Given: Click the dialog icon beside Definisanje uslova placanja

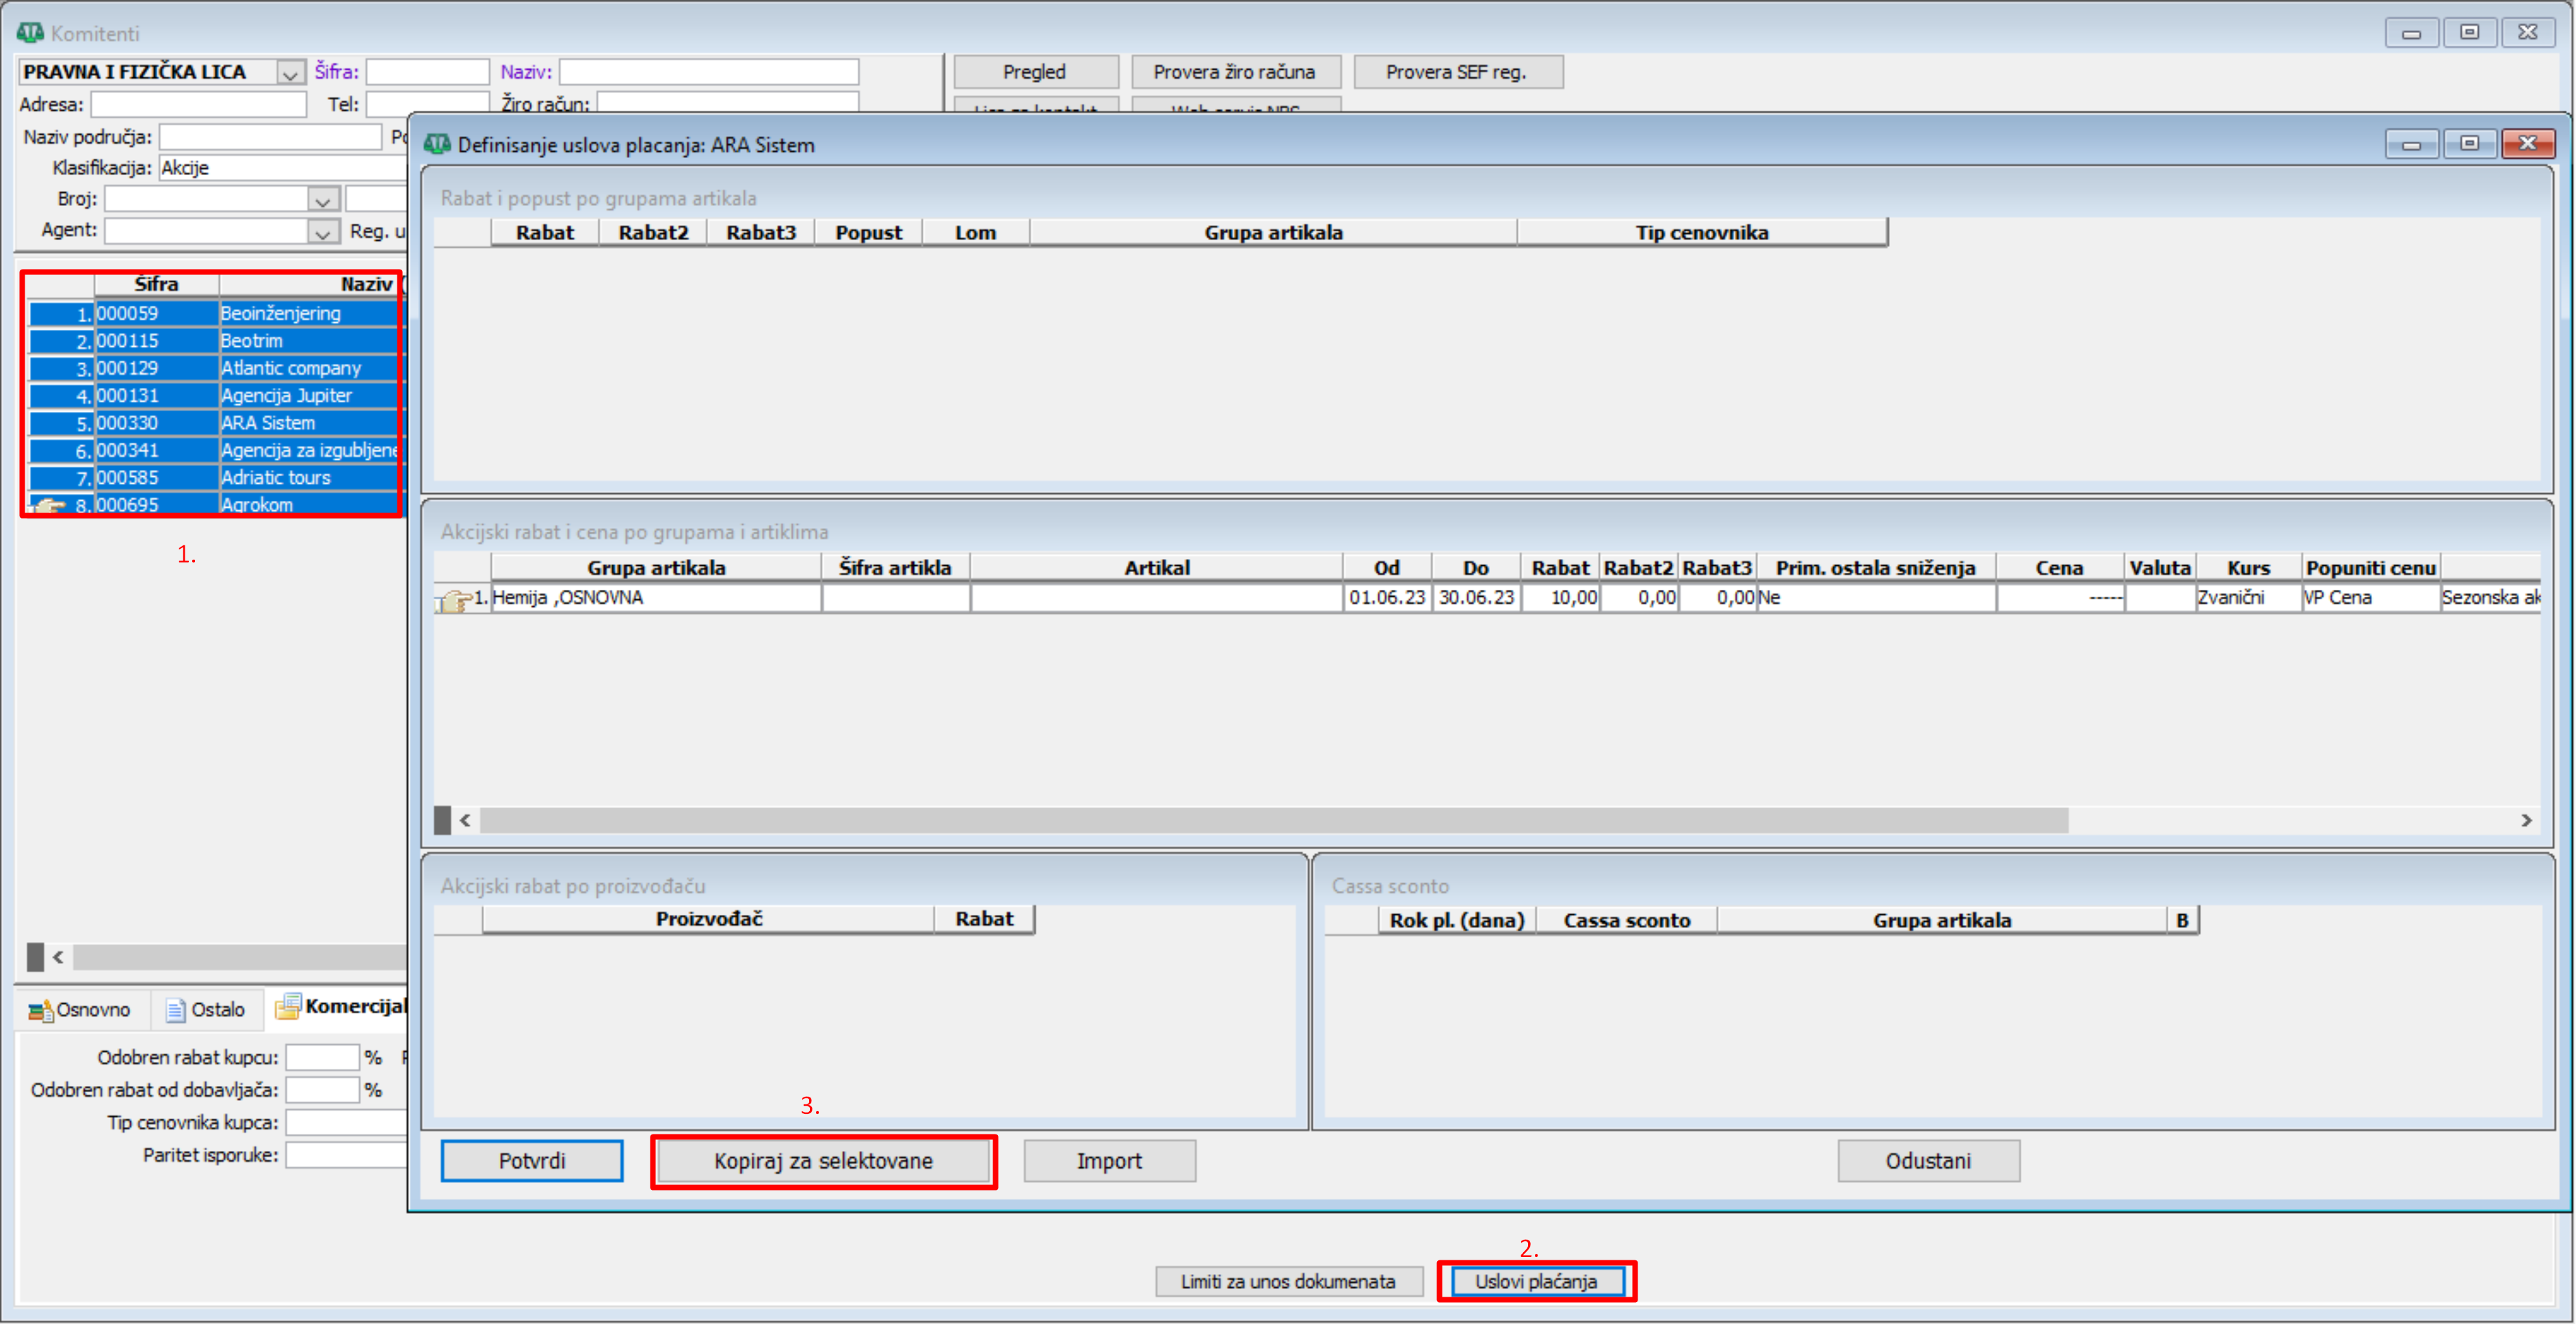Looking at the screenshot, I should 437,144.
